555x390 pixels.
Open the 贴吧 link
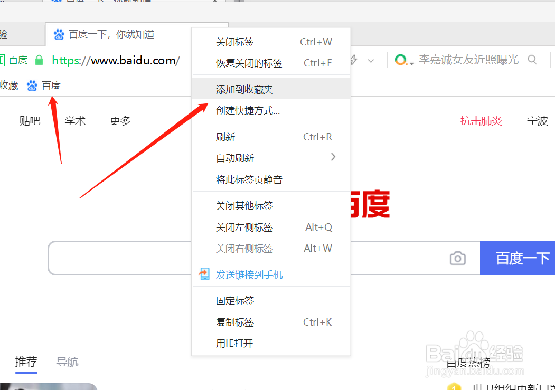tap(30, 121)
